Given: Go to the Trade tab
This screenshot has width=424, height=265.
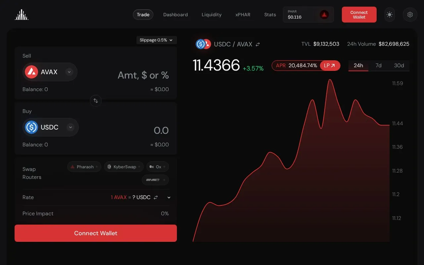Looking at the screenshot, I should (x=143, y=15).
